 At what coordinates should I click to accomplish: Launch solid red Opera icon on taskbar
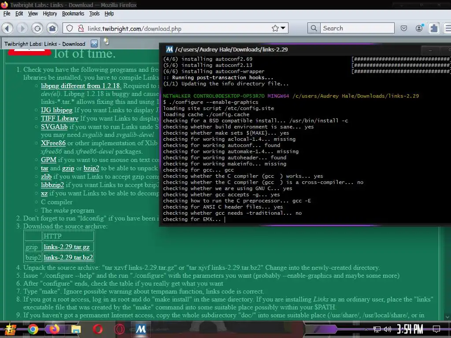(97, 329)
